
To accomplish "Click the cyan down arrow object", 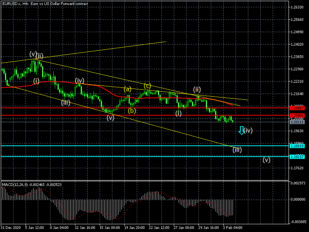I will [x=241, y=130].
